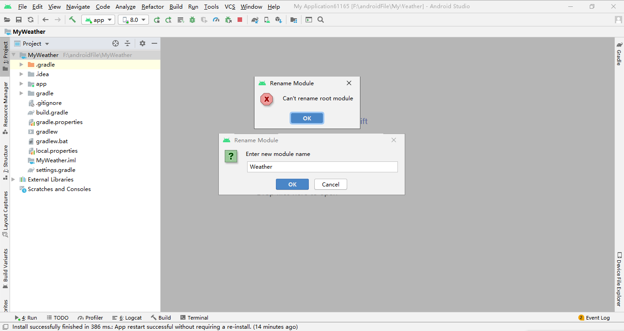This screenshot has width=624, height=331.
Task: Click the Search Everywhere magnifier icon
Action: [321, 20]
